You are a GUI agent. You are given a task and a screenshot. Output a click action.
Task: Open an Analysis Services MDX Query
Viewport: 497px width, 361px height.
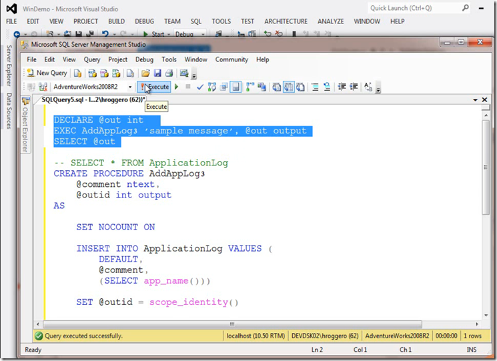92,73
